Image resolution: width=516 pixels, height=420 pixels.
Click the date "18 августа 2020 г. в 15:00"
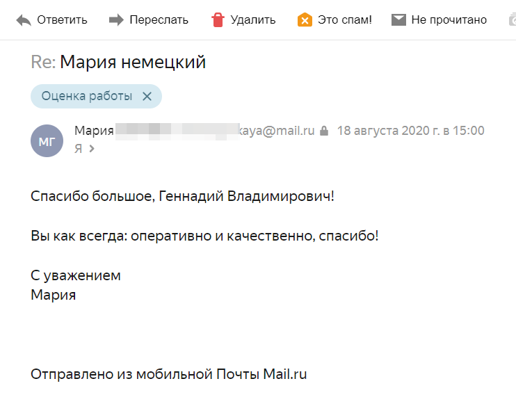pyautogui.click(x=411, y=131)
